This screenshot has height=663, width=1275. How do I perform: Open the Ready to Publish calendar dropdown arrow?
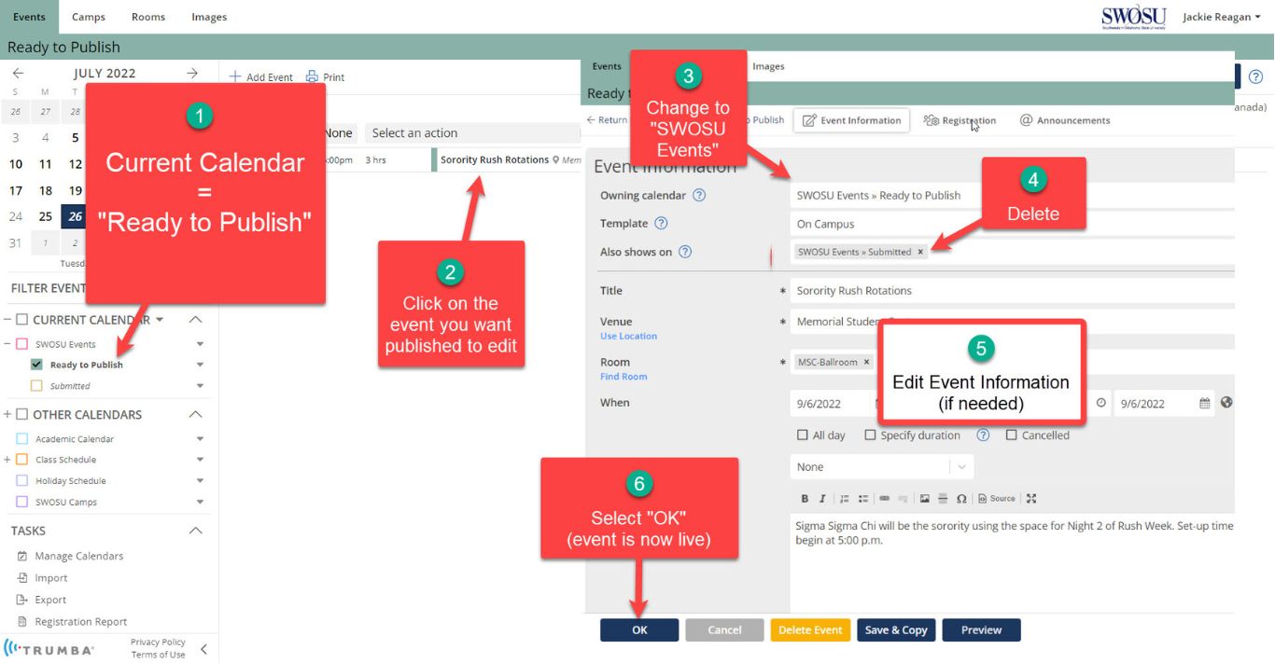(x=200, y=365)
